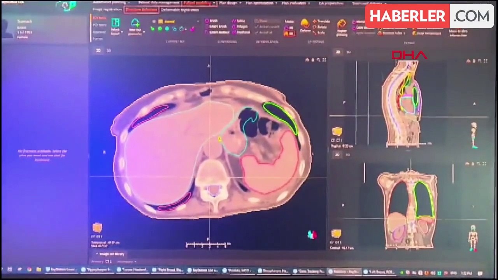Open the Patient data management tab
The image size is (498, 280).
coord(159,3)
